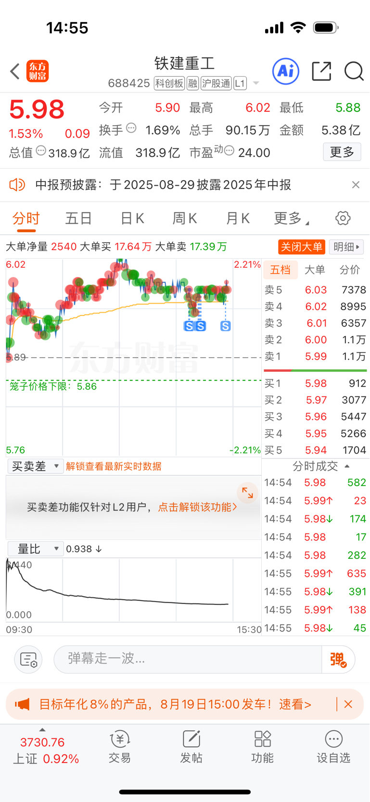Tap the L1 level tag

240,83
